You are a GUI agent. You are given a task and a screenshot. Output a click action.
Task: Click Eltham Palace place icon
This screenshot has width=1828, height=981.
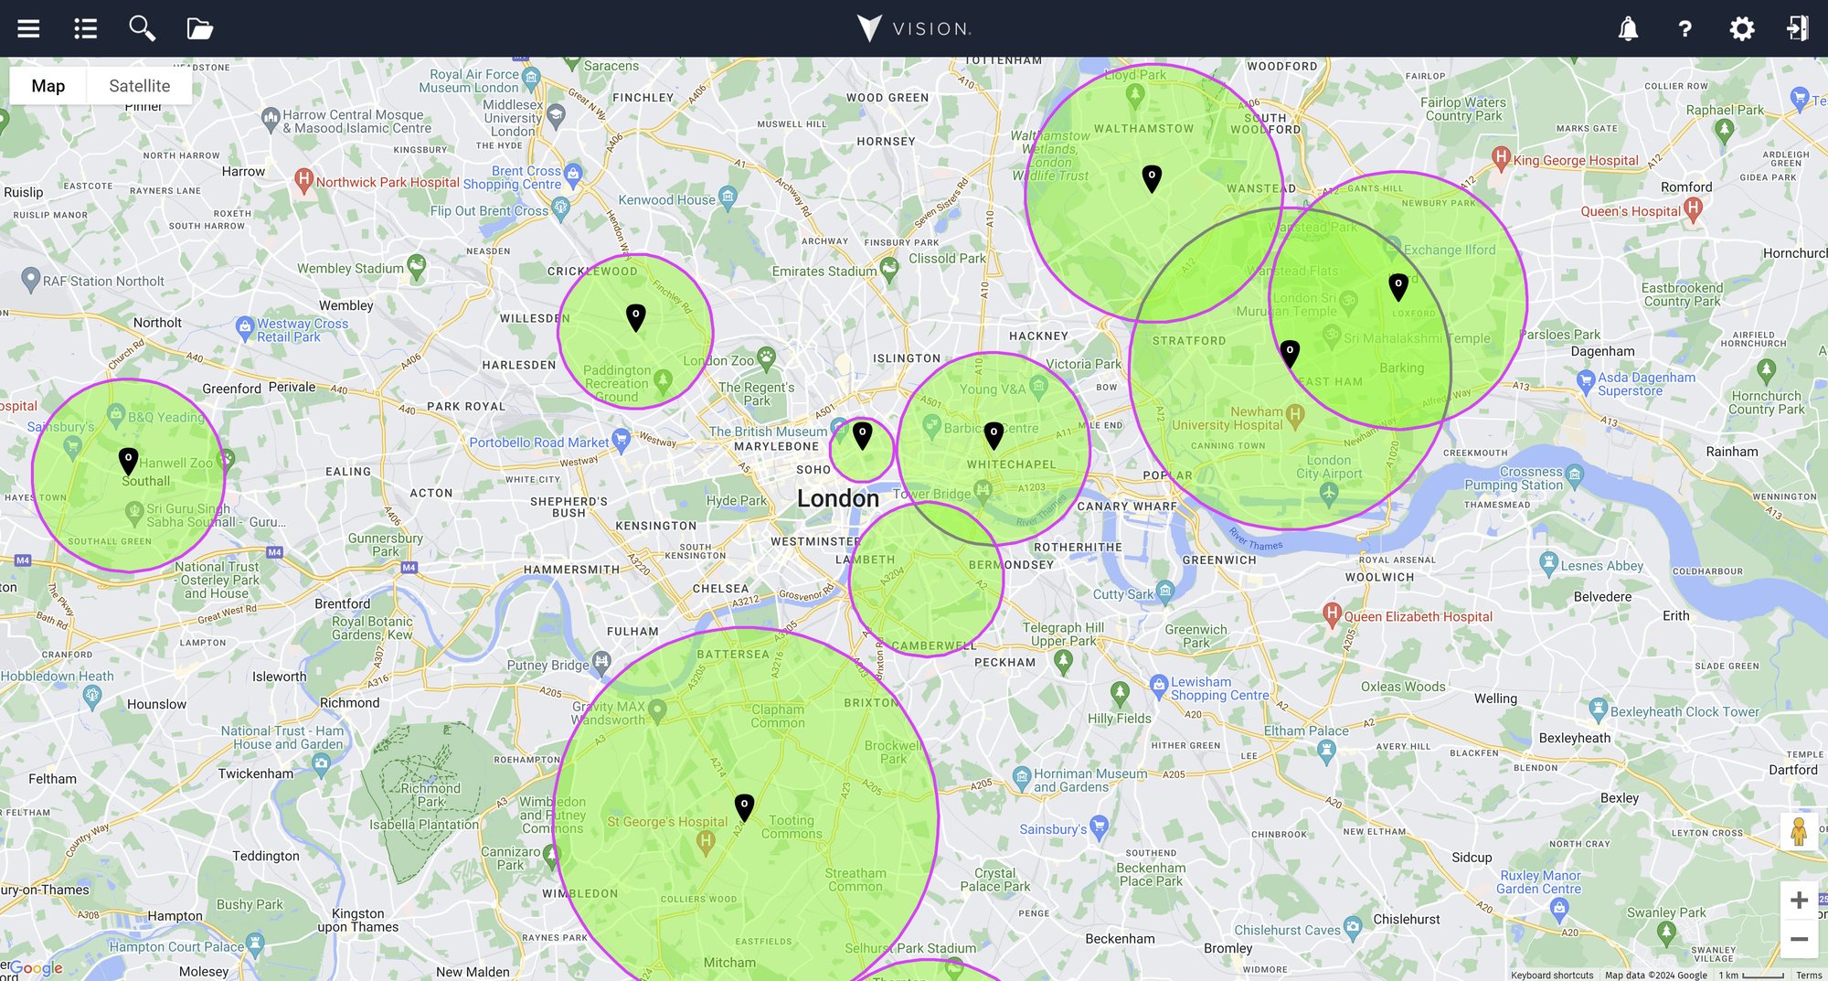click(1327, 752)
